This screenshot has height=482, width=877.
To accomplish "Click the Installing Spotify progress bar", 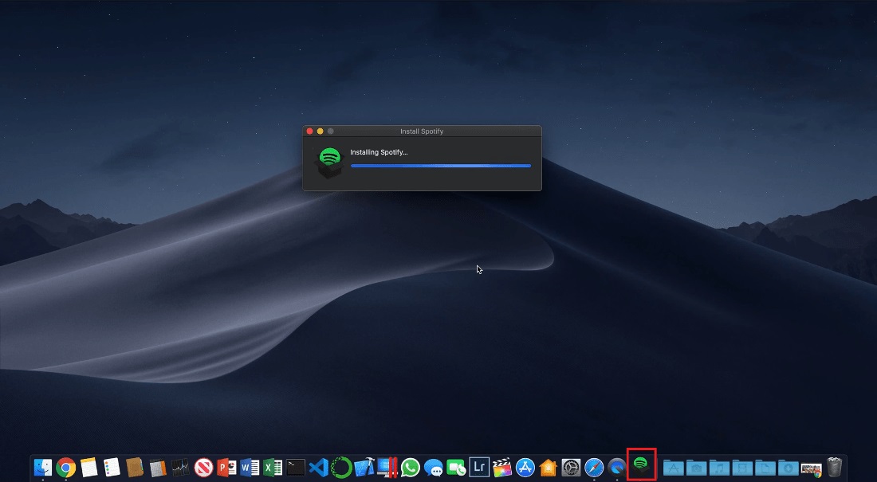I will coord(440,166).
